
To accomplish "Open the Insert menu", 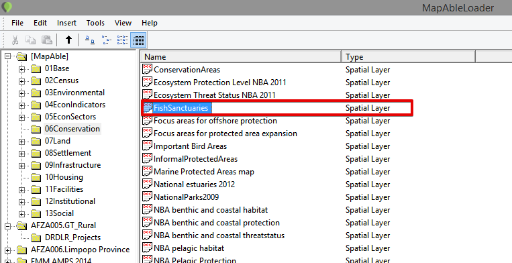I will tap(66, 23).
